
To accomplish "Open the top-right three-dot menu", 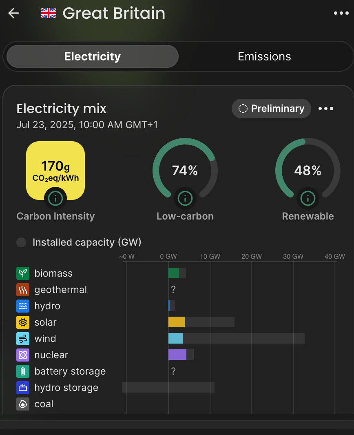I will [341, 13].
